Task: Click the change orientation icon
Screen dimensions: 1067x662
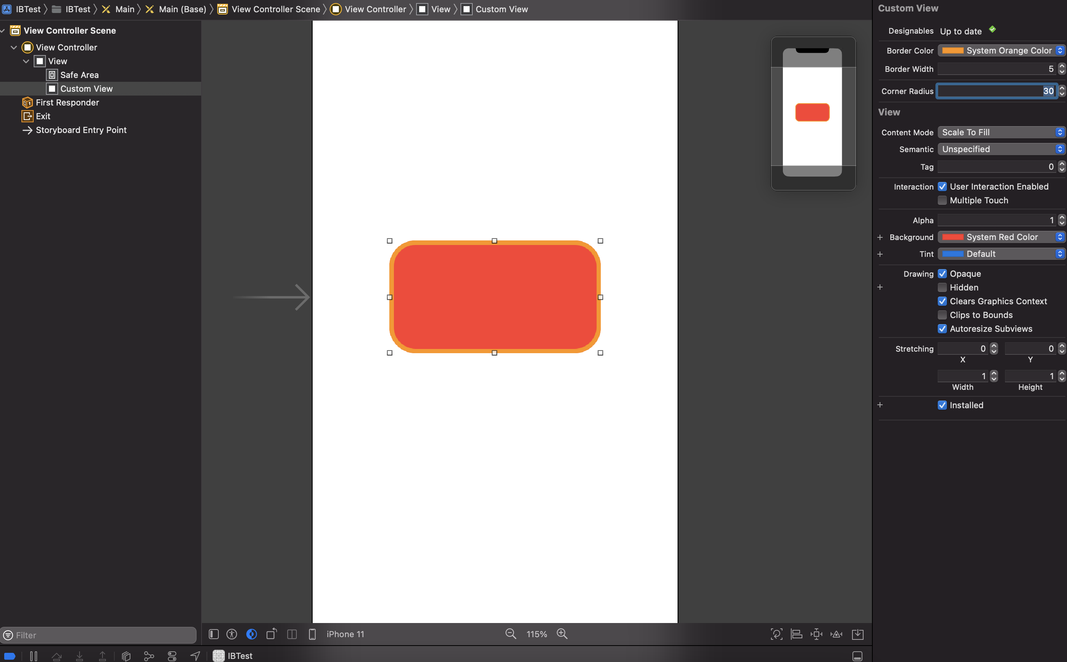Action: pyautogui.click(x=272, y=634)
